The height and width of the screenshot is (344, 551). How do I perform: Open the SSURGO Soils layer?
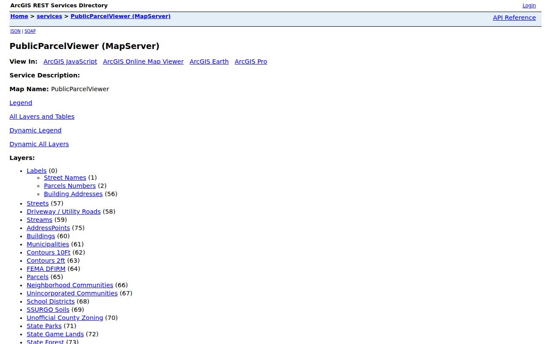(48, 310)
